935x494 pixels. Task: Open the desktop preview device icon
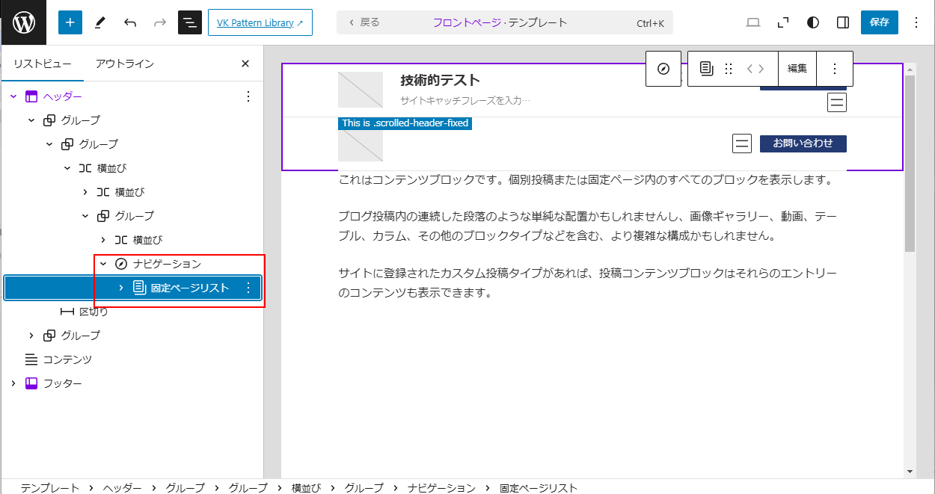coord(753,22)
